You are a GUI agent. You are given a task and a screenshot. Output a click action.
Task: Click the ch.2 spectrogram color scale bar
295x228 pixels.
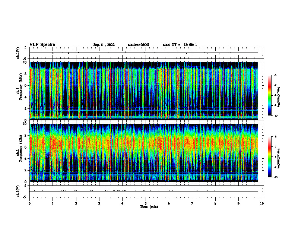tap(269, 157)
